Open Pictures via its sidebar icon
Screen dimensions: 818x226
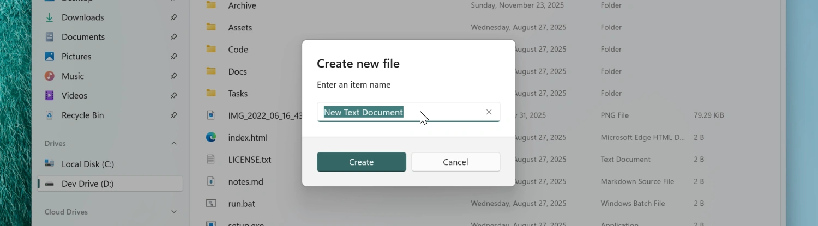pos(50,57)
